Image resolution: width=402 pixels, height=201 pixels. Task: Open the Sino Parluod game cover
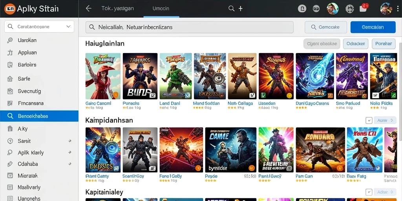pyautogui.click(x=352, y=76)
